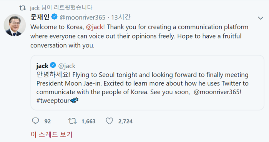Open the 13시간 timestamp link
The height and width of the screenshot is (142, 269).
tap(121, 17)
